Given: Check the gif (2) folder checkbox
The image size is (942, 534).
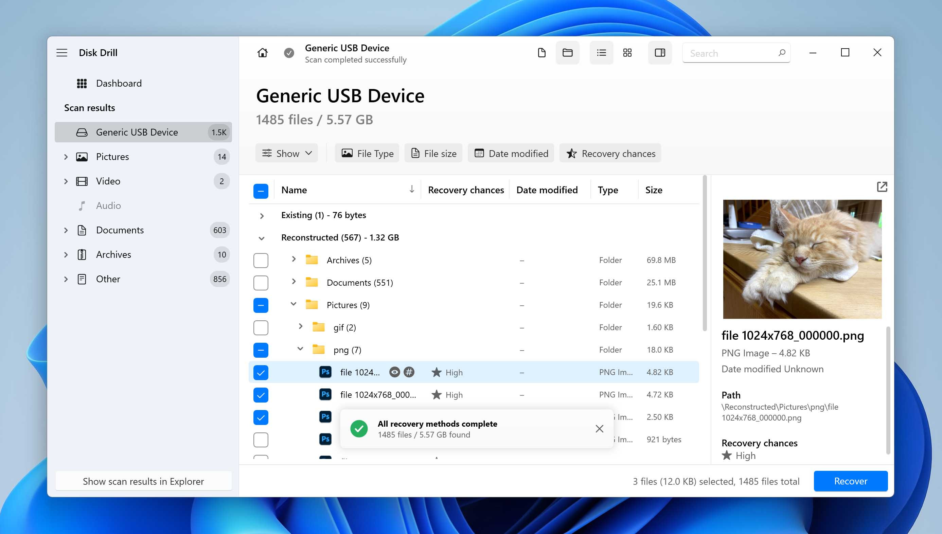Looking at the screenshot, I should tap(261, 327).
